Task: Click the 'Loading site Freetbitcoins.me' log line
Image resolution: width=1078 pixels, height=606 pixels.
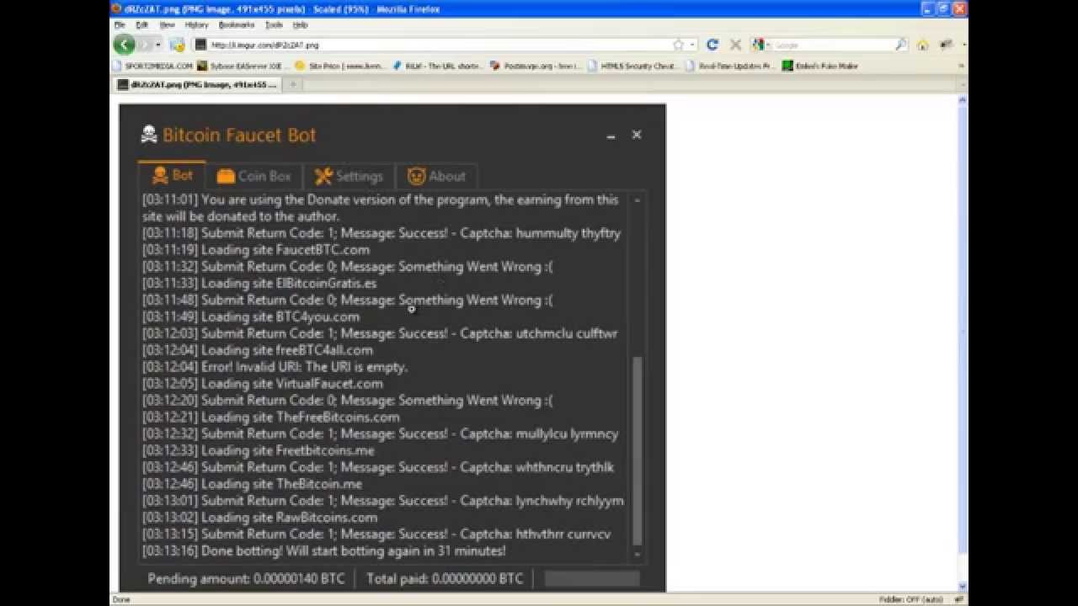Action: click(259, 450)
